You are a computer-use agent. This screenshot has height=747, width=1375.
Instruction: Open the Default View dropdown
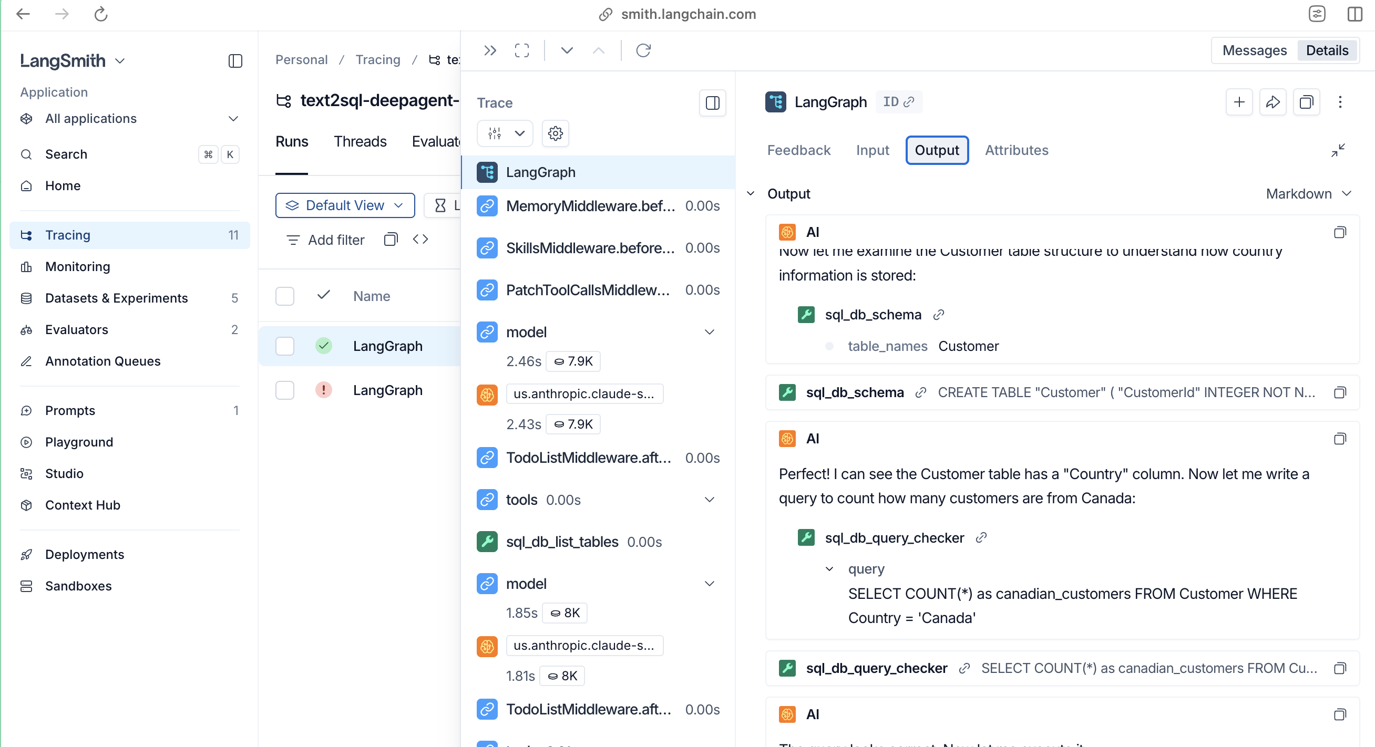[345, 205]
